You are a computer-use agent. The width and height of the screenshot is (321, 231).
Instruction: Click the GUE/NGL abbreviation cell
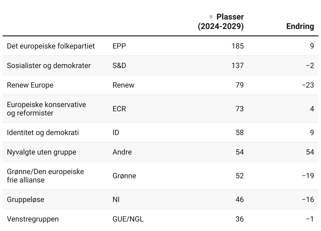tap(128, 219)
